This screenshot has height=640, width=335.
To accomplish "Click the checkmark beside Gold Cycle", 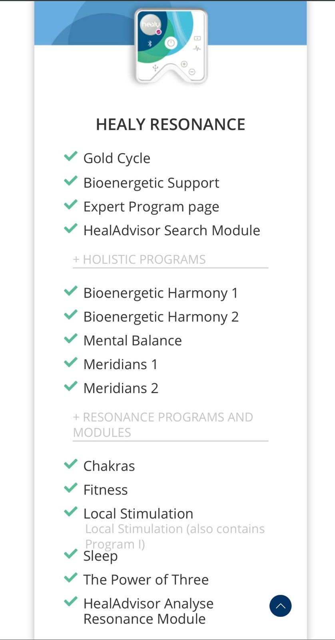I will coord(71,156).
